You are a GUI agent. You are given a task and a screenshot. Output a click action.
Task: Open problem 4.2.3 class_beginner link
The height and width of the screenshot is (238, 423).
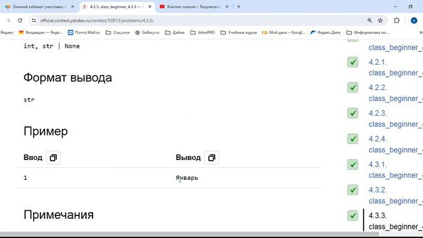pos(395,119)
